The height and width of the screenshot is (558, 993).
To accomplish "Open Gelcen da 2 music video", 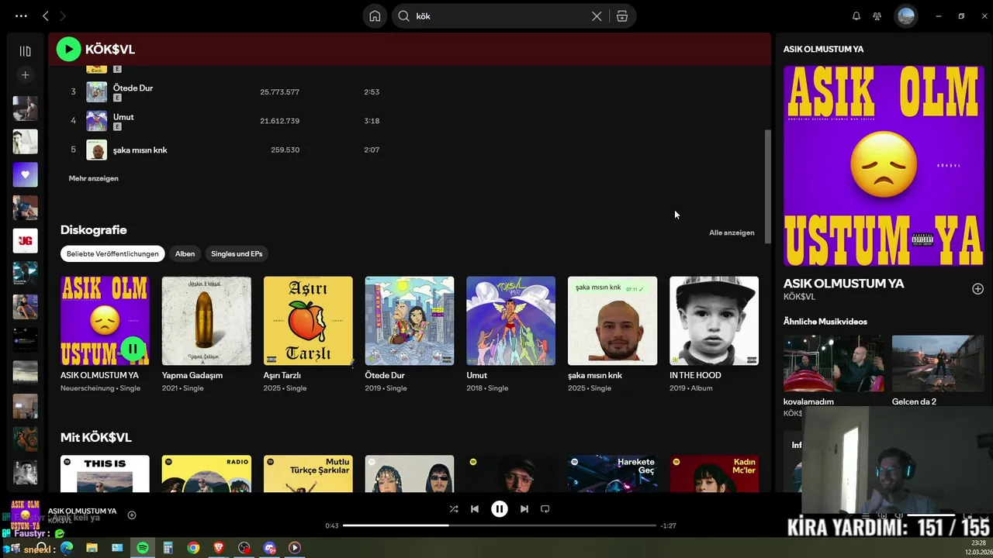I will (x=938, y=363).
